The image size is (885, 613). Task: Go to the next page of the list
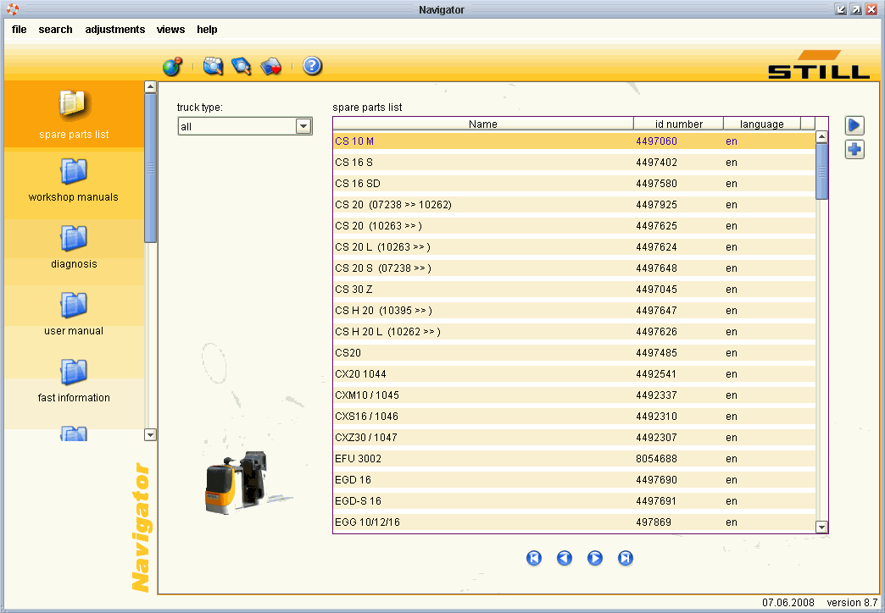coord(595,558)
